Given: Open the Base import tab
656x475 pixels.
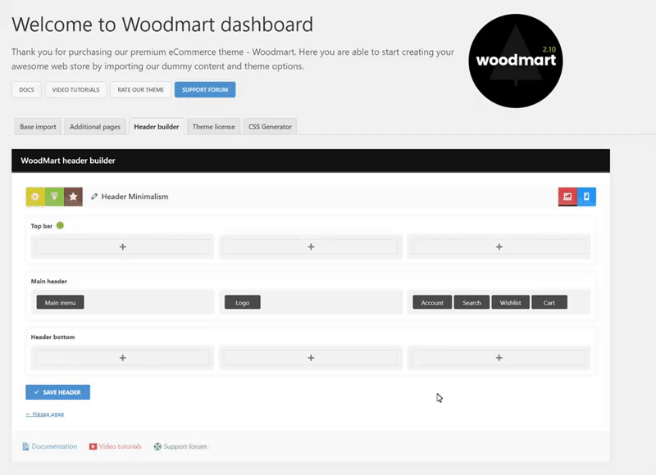Looking at the screenshot, I should coord(38,127).
